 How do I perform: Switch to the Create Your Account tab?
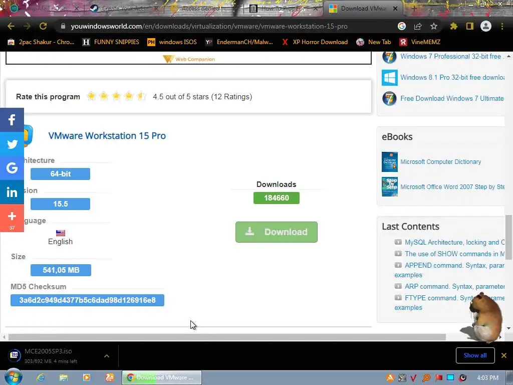[123, 9]
